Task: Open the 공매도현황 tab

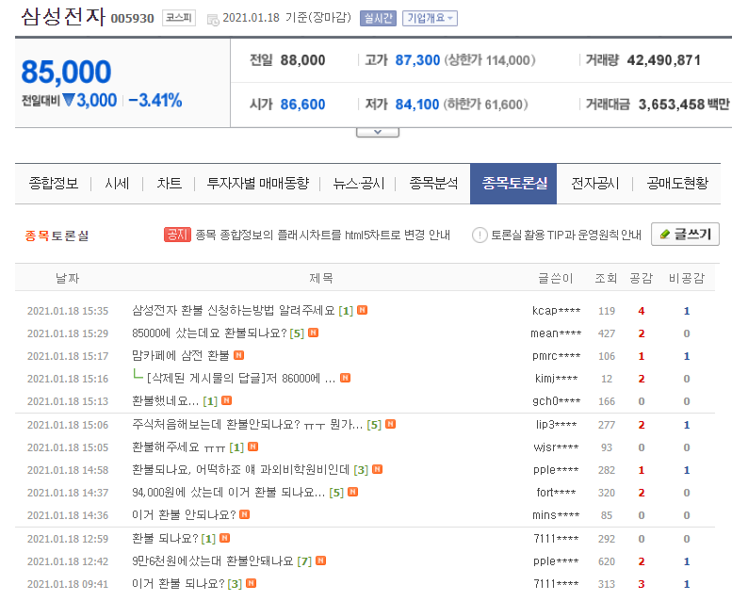Action: click(677, 183)
